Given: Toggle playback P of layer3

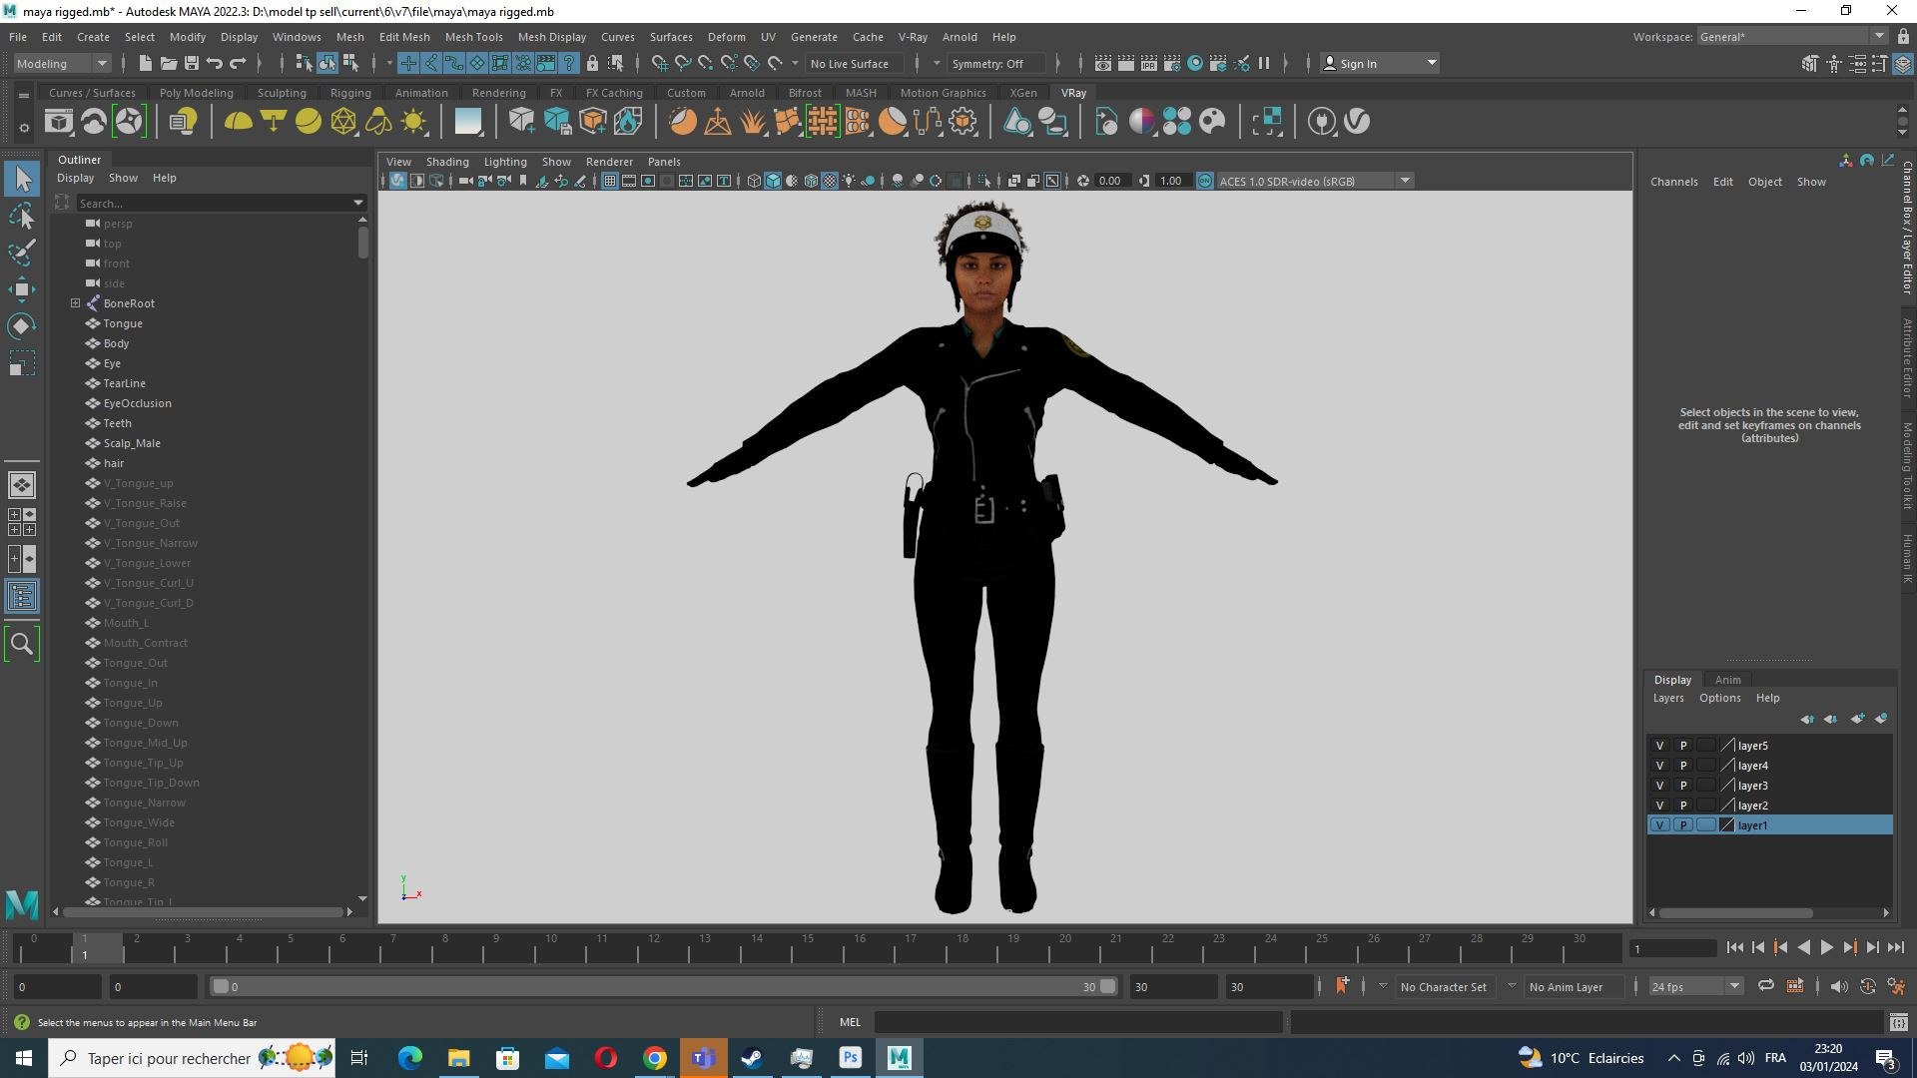Looking at the screenshot, I should click(1683, 786).
